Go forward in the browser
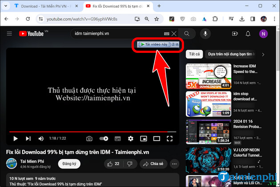 (x=17, y=19)
